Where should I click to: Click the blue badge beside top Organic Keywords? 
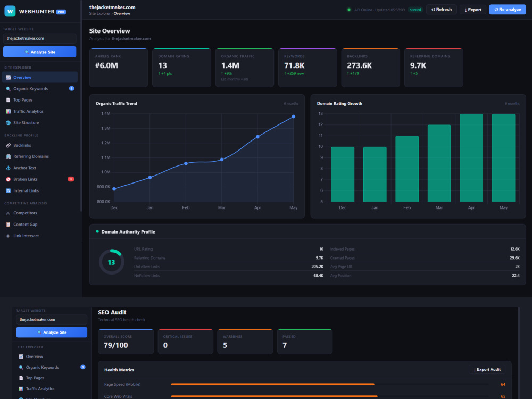(x=72, y=88)
